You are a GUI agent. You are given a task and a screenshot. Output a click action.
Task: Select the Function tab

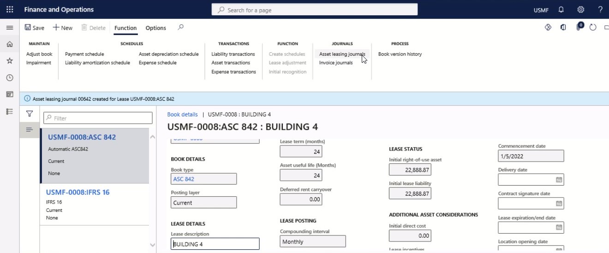click(125, 28)
